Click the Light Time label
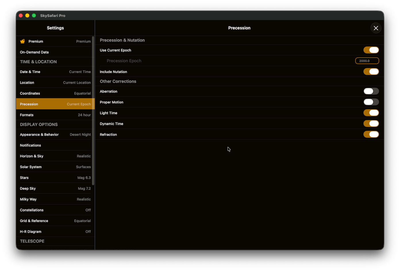This screenshot has height=271, width=400. 108,113
